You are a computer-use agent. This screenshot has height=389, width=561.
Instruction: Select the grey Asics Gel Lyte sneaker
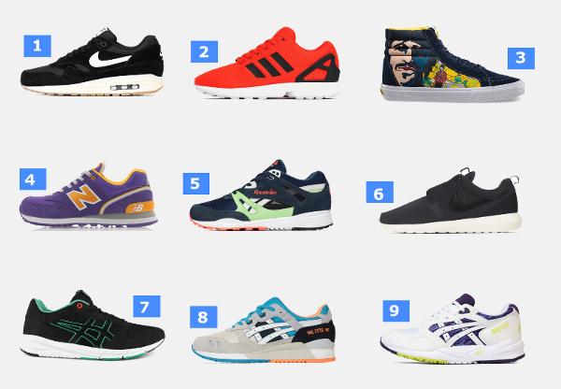coord(264,329)
